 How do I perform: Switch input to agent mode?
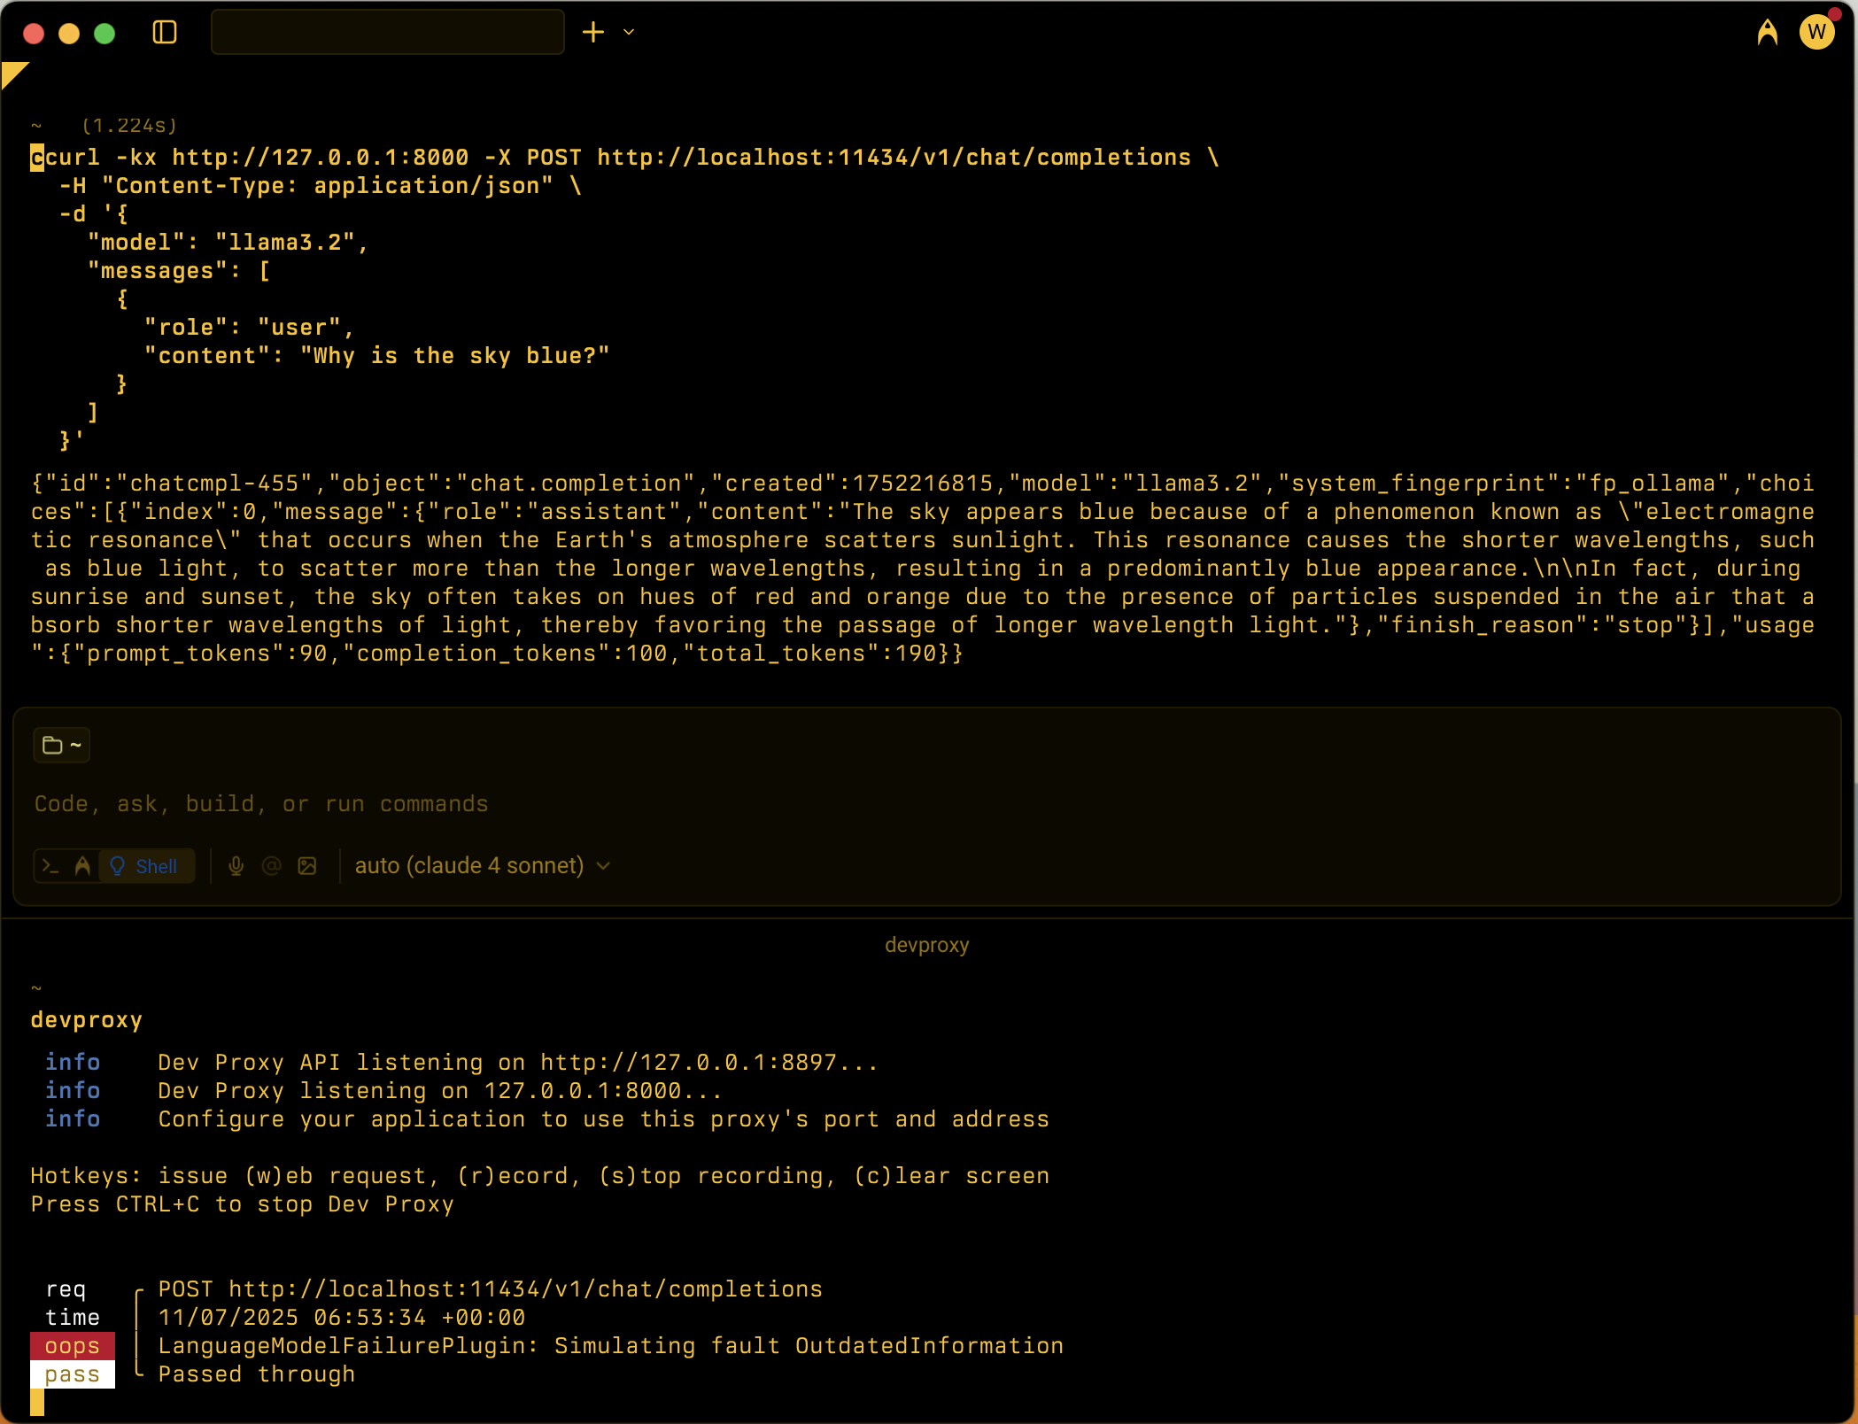[x=82, y=866]
